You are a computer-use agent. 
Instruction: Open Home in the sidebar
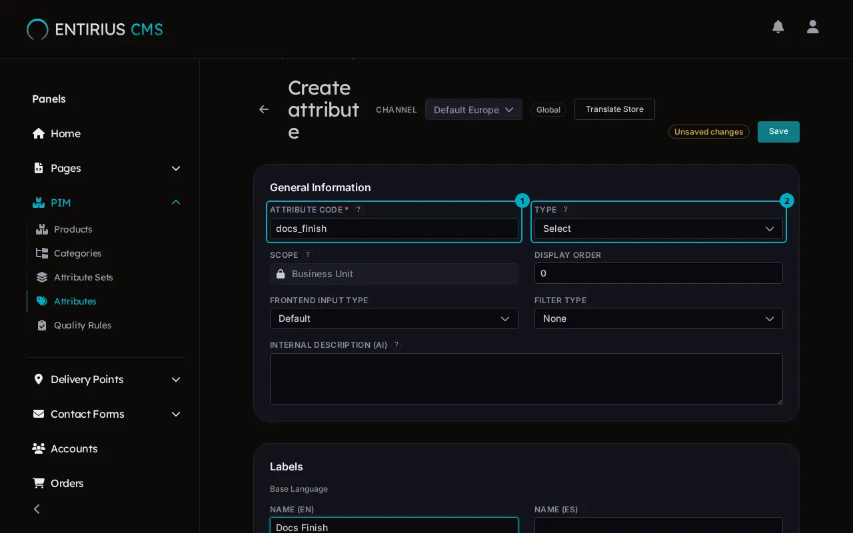tap(107, 133)
